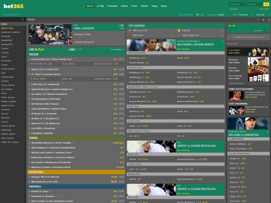Screen dimensions: 271x203
Task: Click streaming icon on Wolfsburg v Bayern header
Action: tap(223, 41)
